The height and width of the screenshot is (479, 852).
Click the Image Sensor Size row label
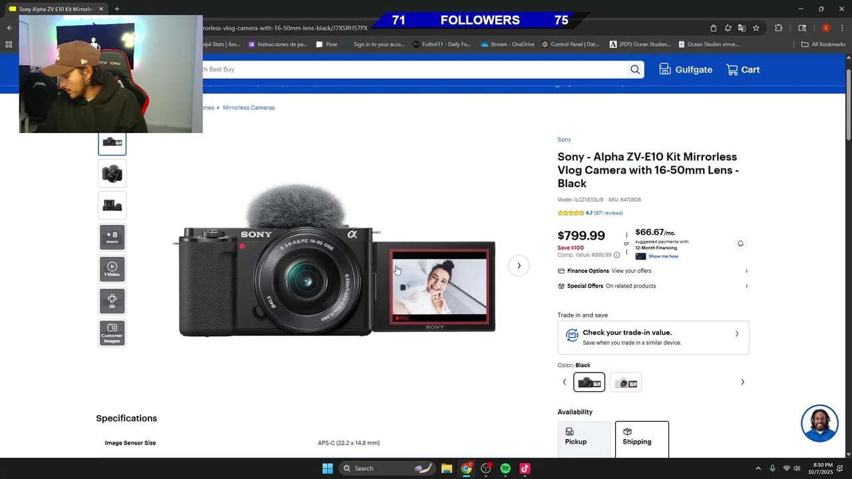(x=130, y=443)
